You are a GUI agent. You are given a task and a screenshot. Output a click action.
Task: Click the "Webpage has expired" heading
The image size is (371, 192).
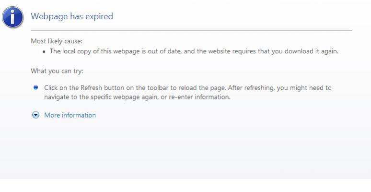click(72, 16)
